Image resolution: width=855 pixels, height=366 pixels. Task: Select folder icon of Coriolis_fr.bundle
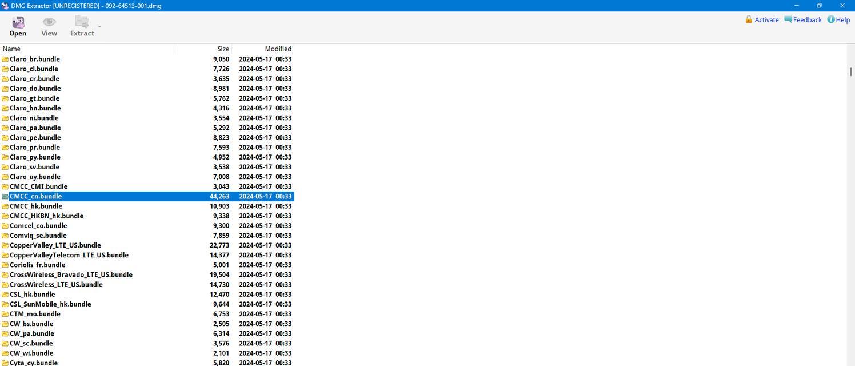pyautogui.click(x=5, y=265)
